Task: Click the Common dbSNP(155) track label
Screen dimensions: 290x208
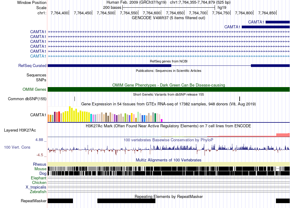Action: [x=27, y=99]
